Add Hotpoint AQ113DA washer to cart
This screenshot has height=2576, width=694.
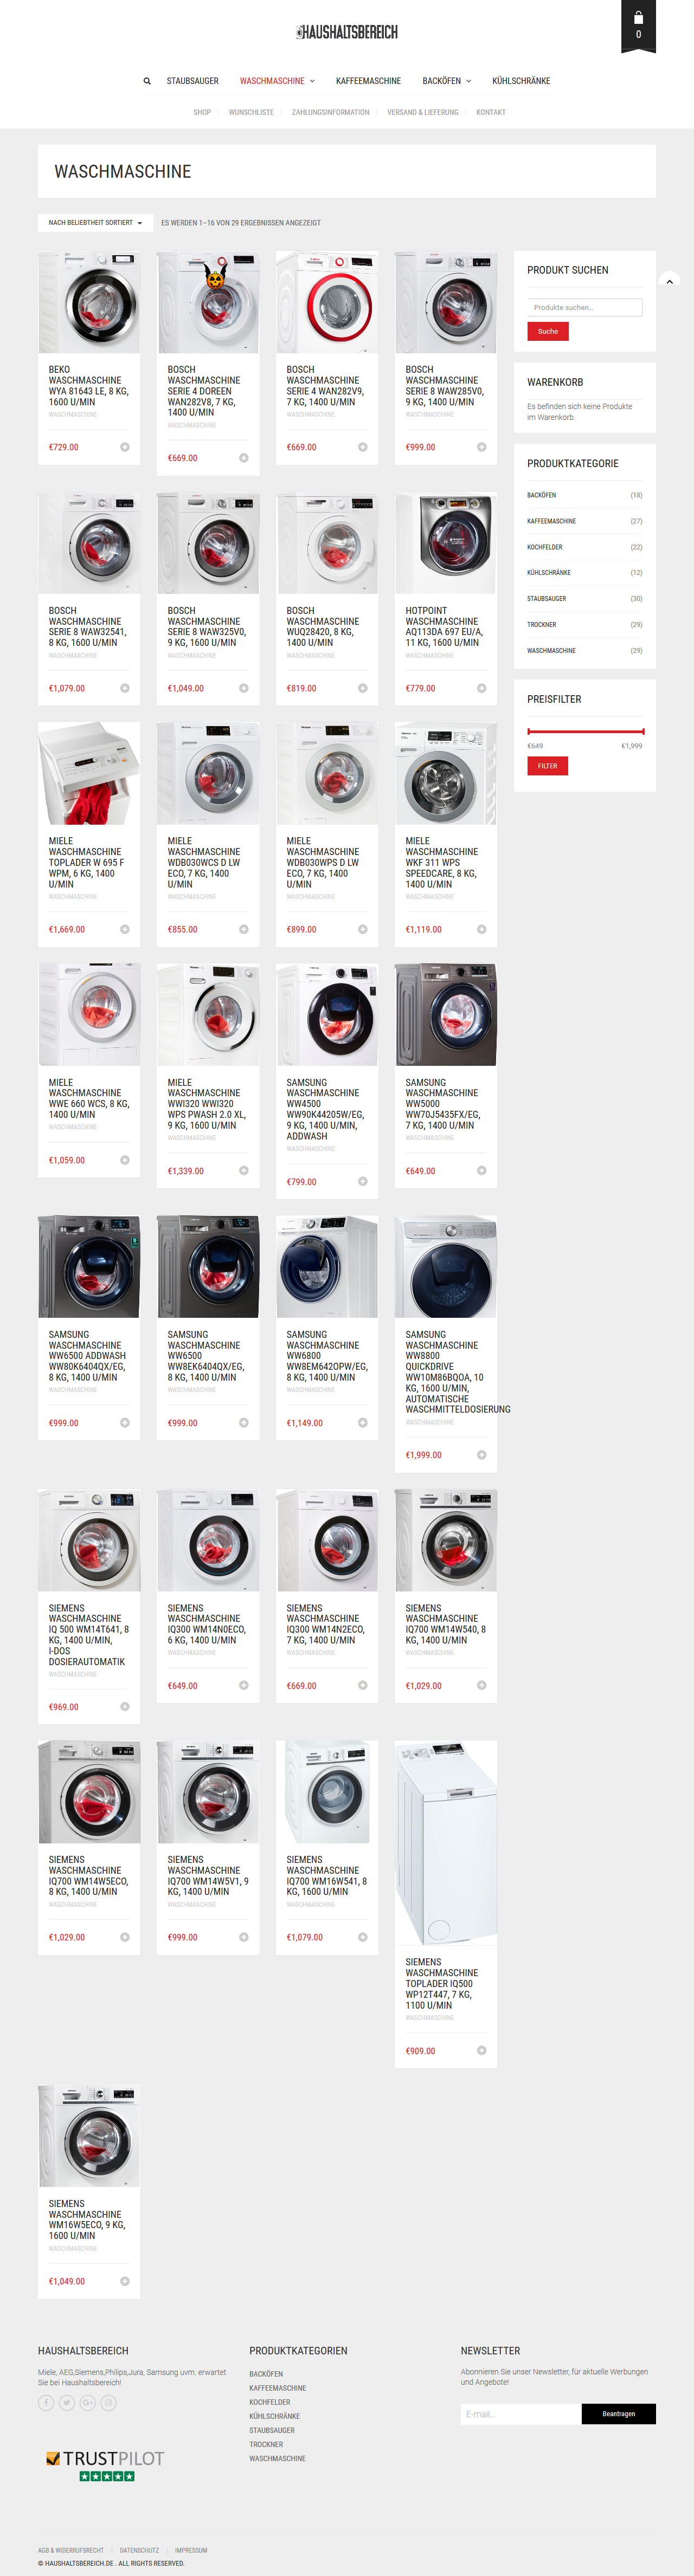pyautogui.click(x=481, y=688)
